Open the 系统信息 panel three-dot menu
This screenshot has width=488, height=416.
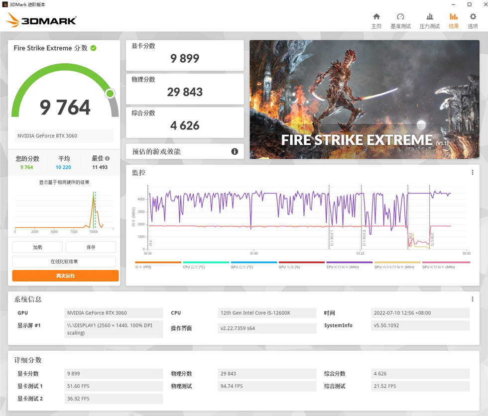(x=473, y=299)
